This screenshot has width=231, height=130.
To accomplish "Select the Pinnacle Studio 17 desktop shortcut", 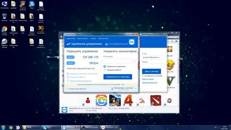I will click(23, 6).
